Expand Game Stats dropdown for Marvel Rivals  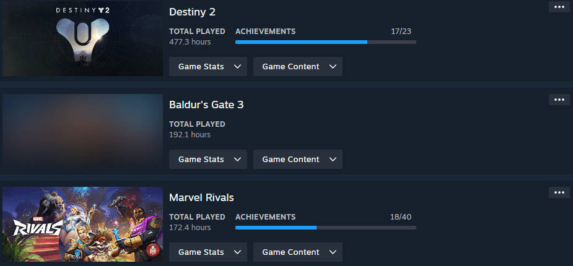(208, 252)
